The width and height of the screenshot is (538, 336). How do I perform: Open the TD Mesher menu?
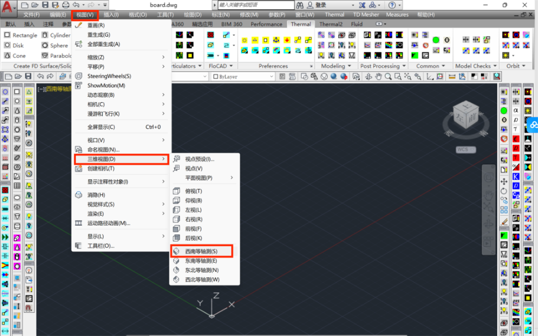tap(366, 15)
